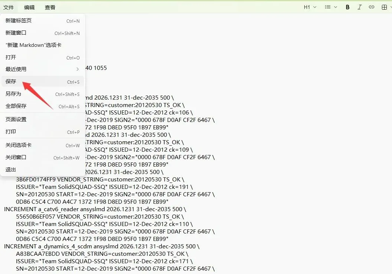Open the H1 heading dropdown
The image size is (392, 274).
[310, 7]
